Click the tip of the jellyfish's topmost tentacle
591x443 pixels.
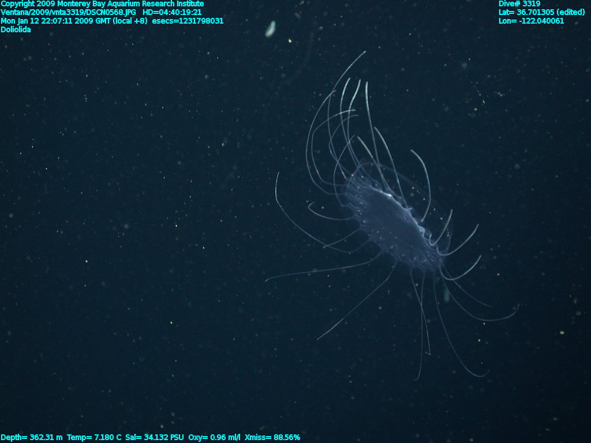pos(365,51)
